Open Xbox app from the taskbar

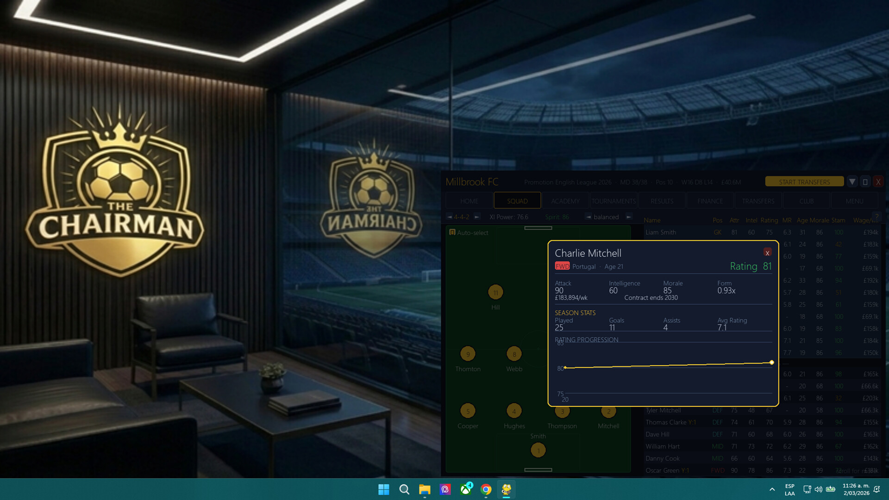tap(466, 489)
